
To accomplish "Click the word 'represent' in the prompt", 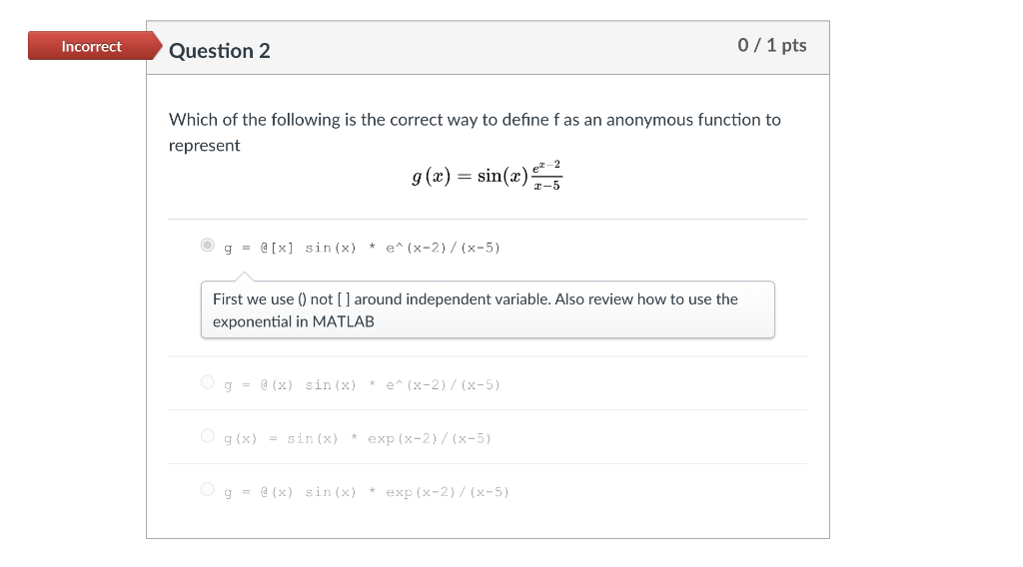I will click(x=205, y=146).
